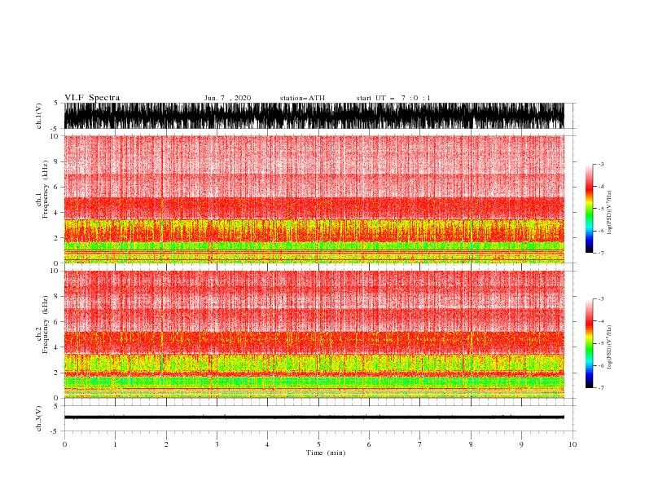Select the ch.2 color bar "log(PSD)(V²/Hz)" label
Screen dimensions: 645x499
(609, 347)
